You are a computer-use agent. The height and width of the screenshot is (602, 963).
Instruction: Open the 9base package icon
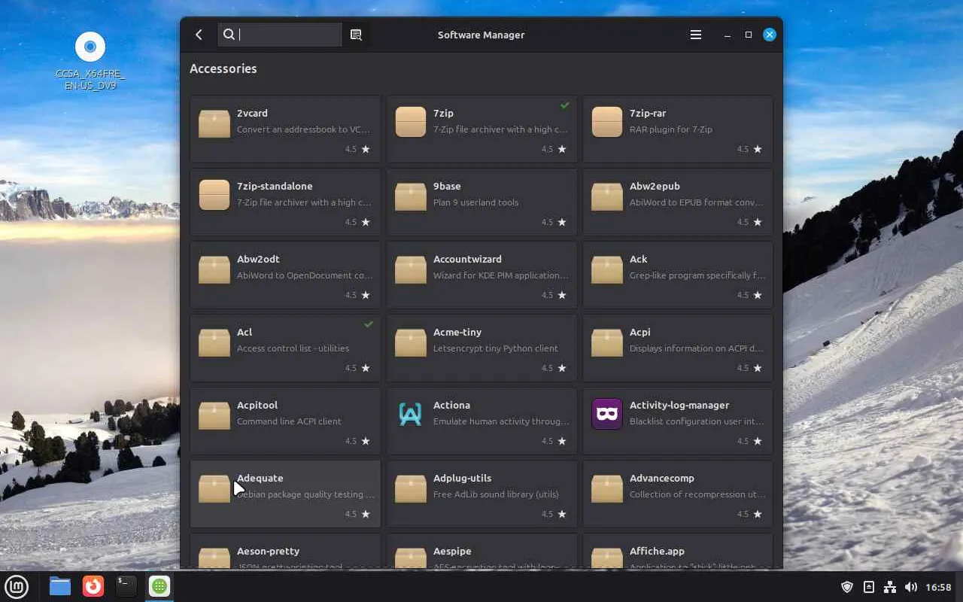click(x=411, y=196)
